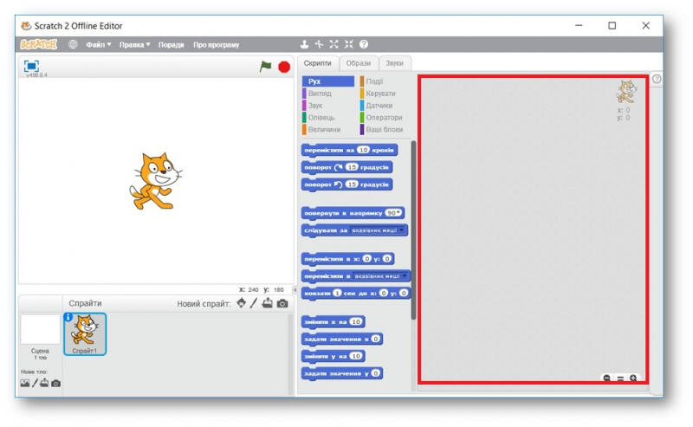Screen dimensions: 693x427
Task: Click the змінити y на block
Action: (x=334, y=356)
